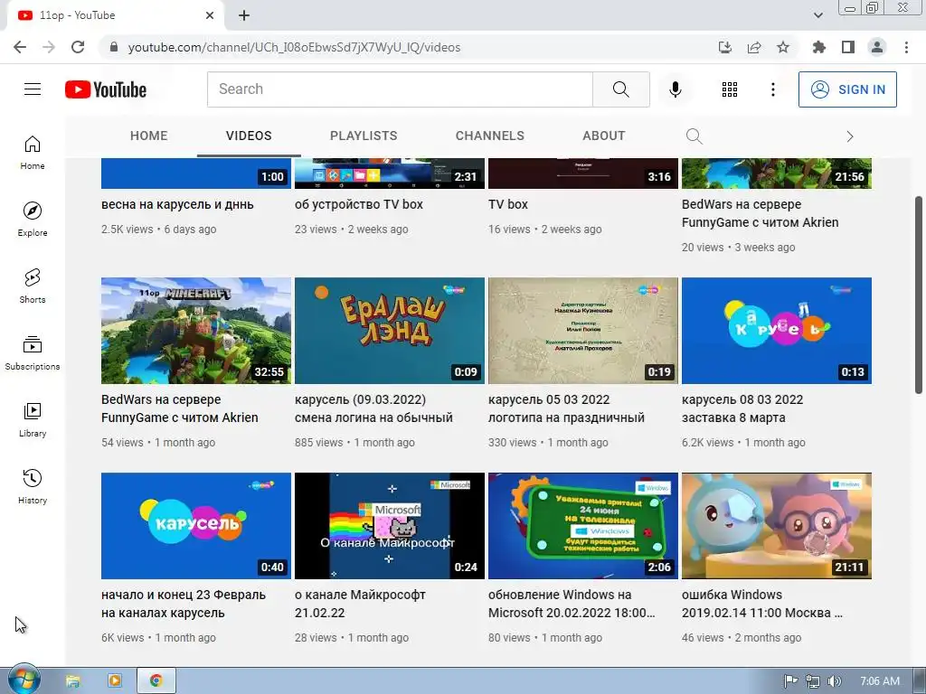926x694 pixels.
Task: Open the PLAYLISTS tab
Action: click(364, 136)
